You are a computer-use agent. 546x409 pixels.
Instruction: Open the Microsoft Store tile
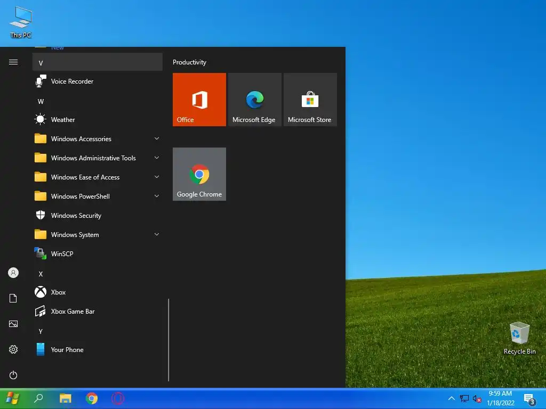[310, 100]
